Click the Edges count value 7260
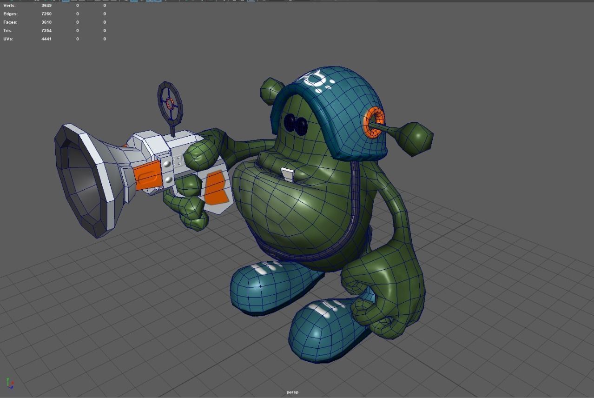Screen dimensions: 594x398 click(46, 14)
